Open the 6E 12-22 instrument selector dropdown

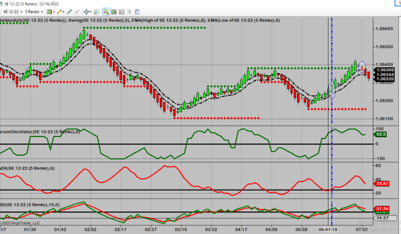pos(13,12)
